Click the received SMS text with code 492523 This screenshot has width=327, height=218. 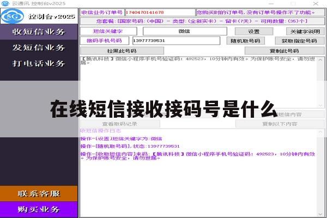(x=198, y=60)
